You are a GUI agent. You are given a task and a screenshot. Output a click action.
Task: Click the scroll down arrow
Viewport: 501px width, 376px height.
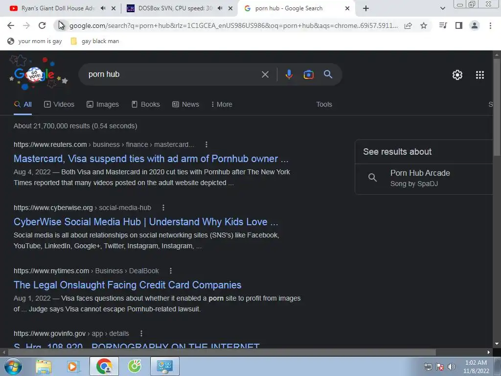click(497, 344)
